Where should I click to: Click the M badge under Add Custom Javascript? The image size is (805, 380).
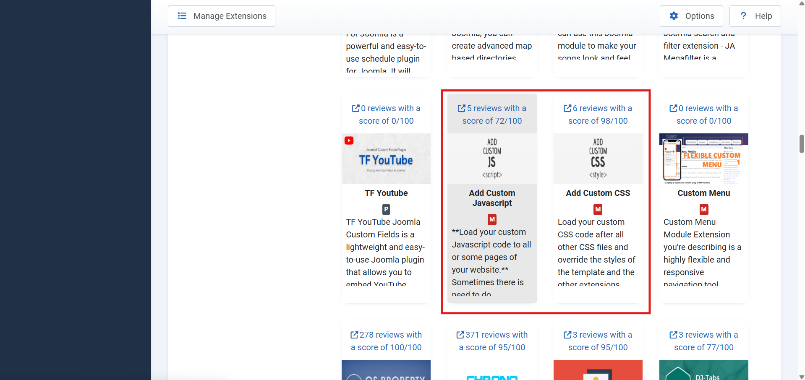[x=492, y=219]
